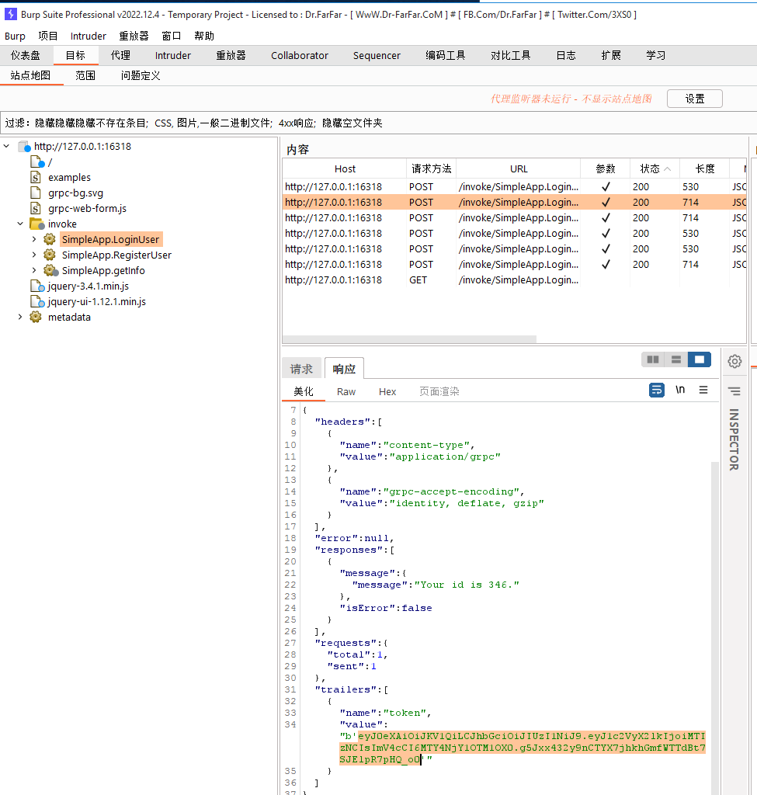The image size is (757, 795).
Task: Click the invoke folder icon in tree
Action: (x=36, y=224)
